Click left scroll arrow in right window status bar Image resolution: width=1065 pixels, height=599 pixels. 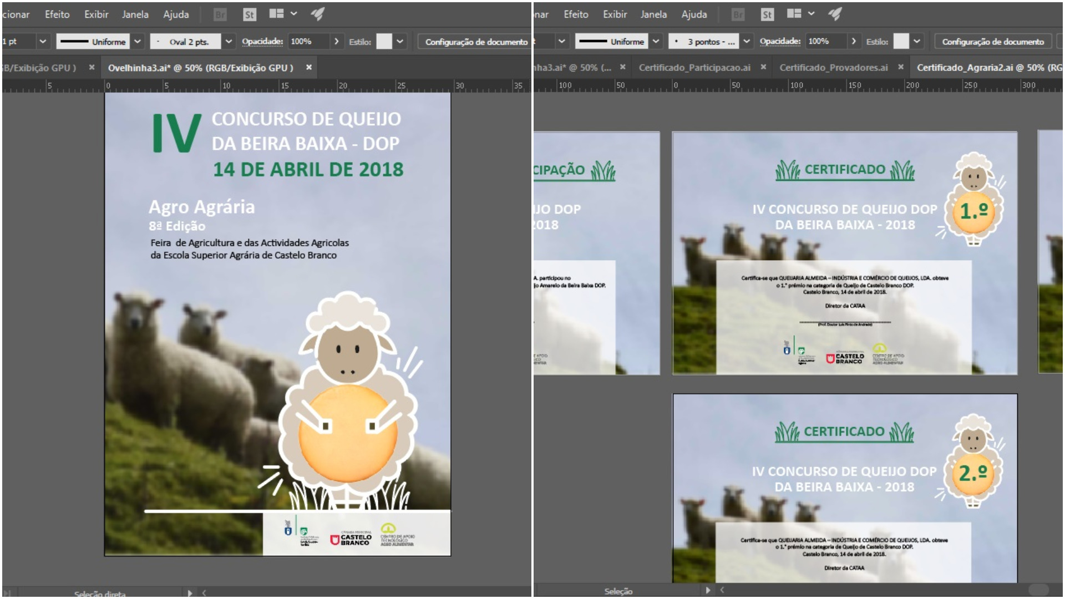(722, 591)
